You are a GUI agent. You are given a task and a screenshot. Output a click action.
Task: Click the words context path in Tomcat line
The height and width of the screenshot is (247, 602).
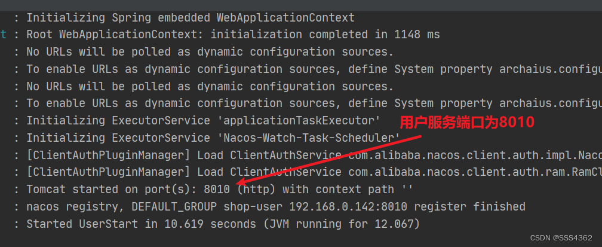(358, 190)
